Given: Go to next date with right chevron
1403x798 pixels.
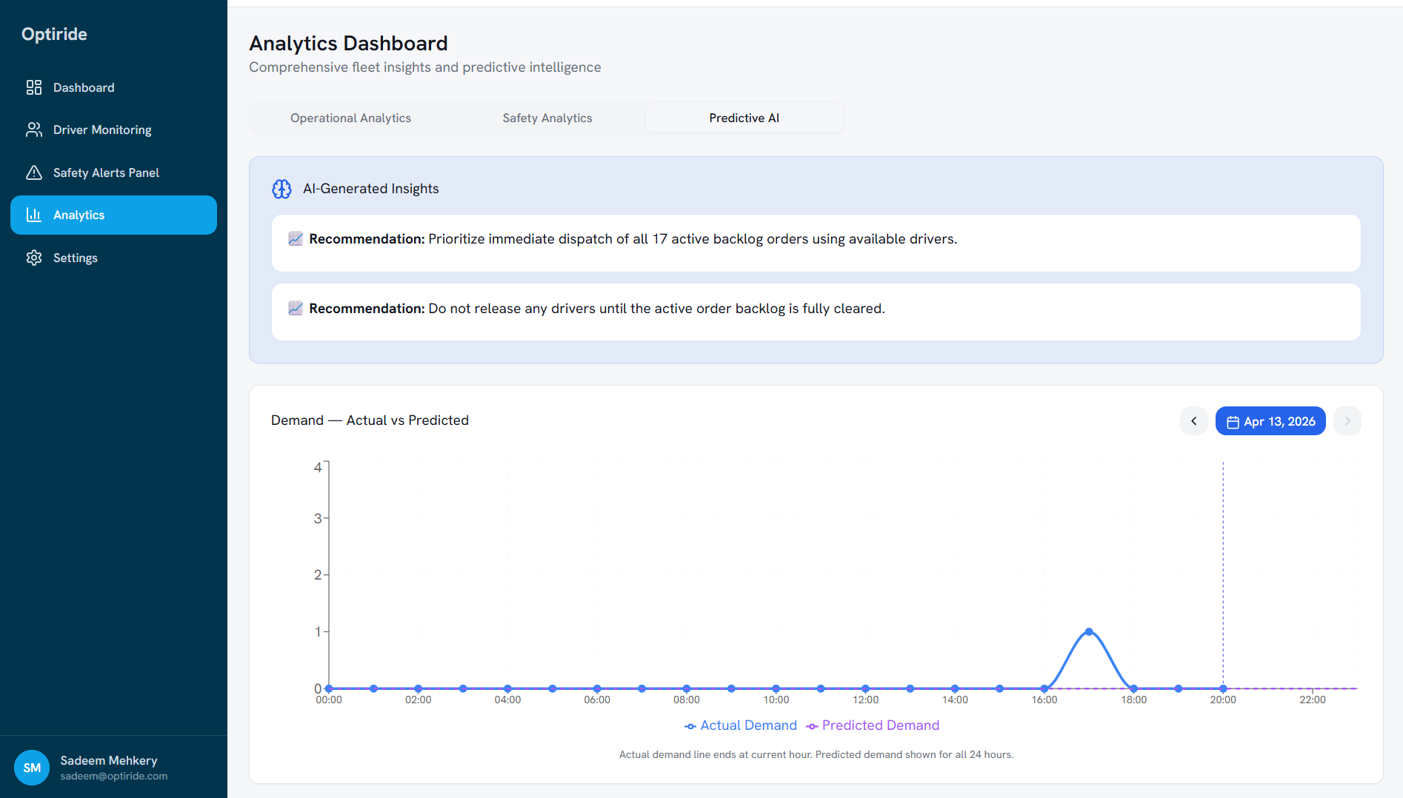Looking at the screenshot, I should coord(1347,421).
